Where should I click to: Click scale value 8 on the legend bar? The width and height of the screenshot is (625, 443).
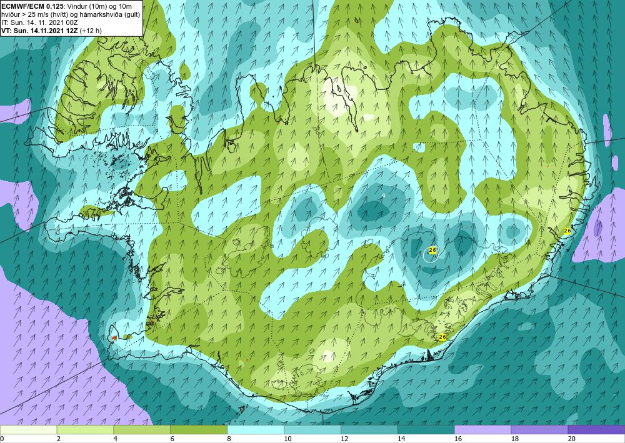(x=229, y=439)
